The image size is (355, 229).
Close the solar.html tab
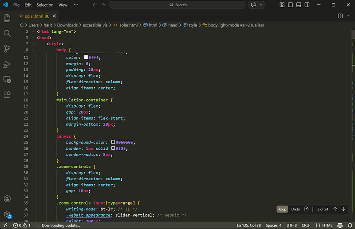54,16
